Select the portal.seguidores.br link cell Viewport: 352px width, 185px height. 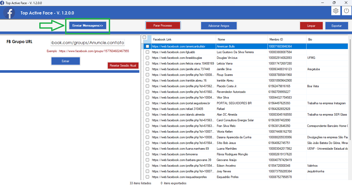tap(183, 103)
